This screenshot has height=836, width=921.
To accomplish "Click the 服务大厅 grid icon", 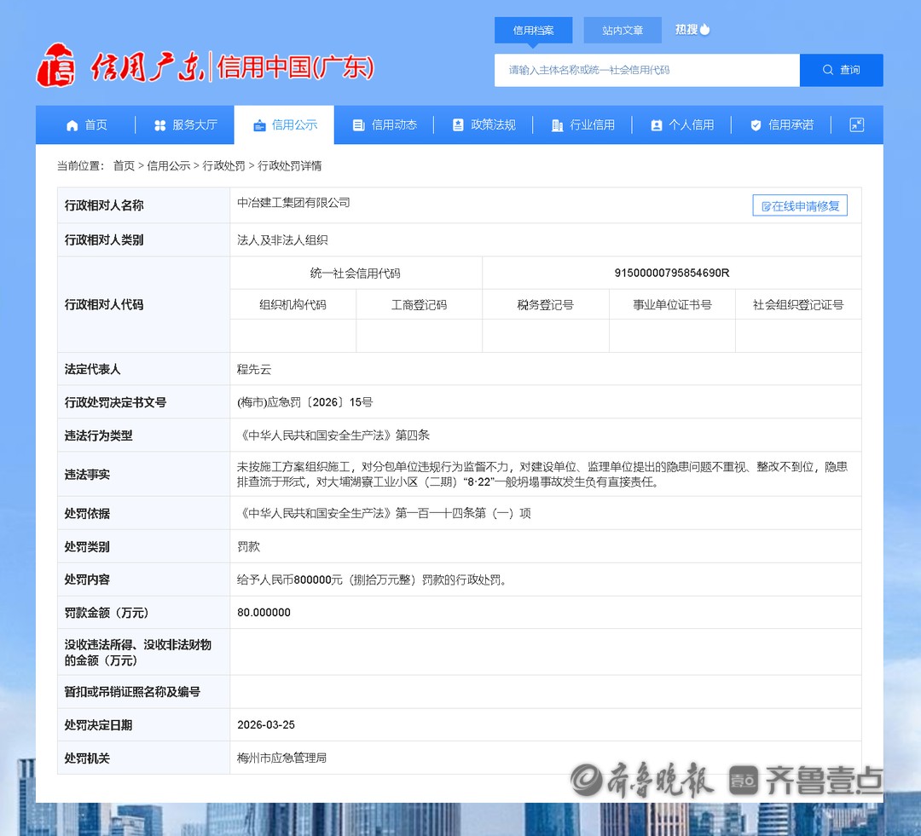I will [x=159, y=125].
